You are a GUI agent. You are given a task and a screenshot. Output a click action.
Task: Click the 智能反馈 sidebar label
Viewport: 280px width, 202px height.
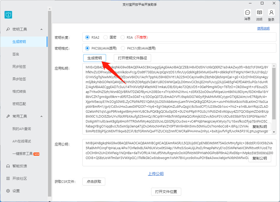coord(20,166)
